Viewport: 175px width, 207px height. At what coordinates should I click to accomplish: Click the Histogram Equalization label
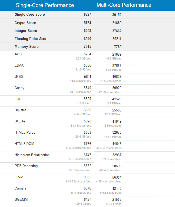32,155
